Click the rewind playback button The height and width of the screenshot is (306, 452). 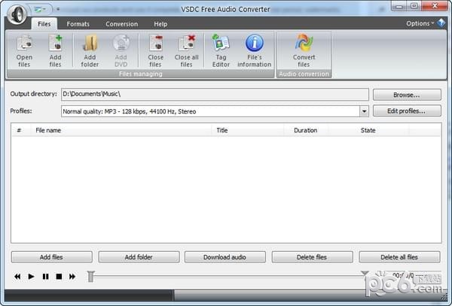17,277
